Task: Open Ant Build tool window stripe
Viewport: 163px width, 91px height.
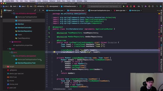Action: [x=161, y=29]
